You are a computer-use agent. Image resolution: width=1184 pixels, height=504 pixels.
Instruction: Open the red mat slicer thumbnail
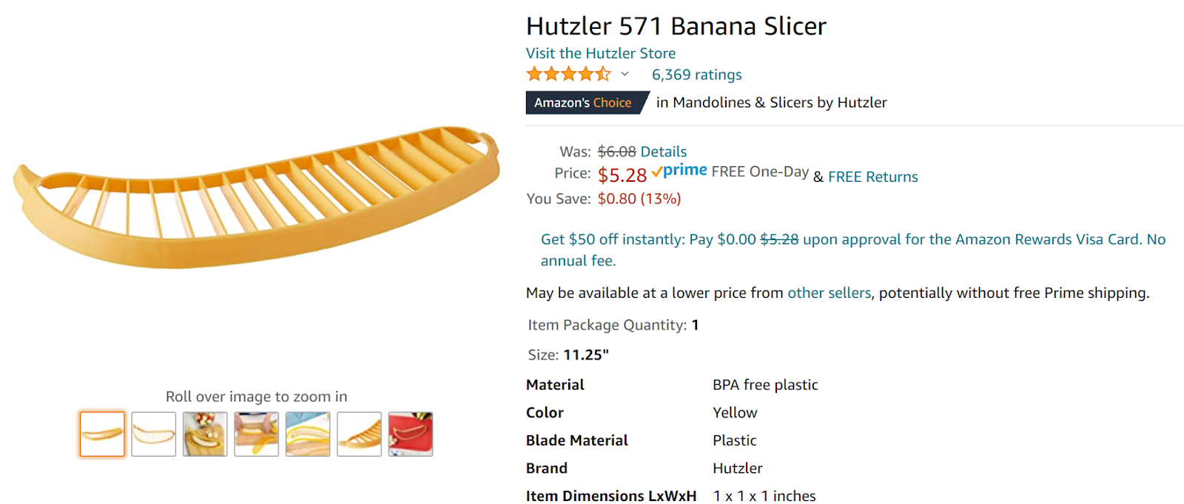[410, 434]
